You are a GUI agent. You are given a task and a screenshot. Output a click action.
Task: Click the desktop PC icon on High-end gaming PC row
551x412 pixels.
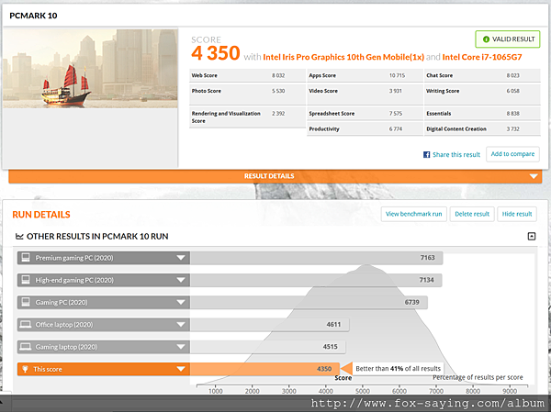point(26,280)
